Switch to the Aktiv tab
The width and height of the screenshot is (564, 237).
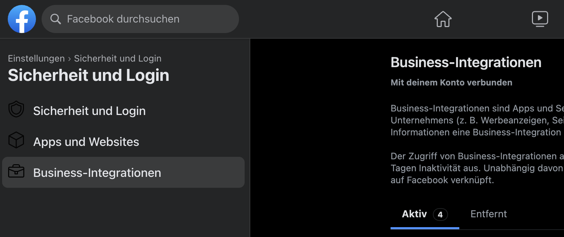tap(425, 214)
